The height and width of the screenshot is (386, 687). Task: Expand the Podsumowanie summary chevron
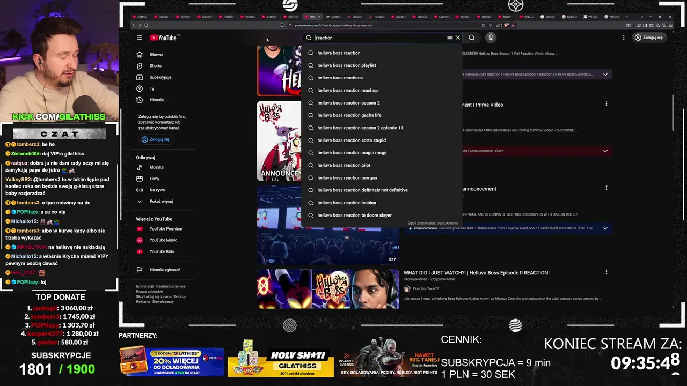(605, 228)
